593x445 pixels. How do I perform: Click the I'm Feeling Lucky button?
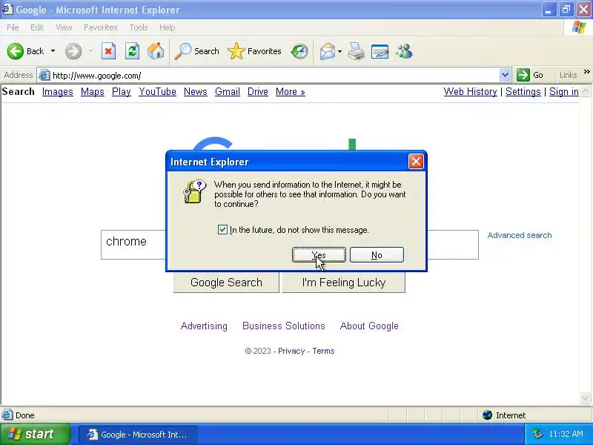pos(344,283)
